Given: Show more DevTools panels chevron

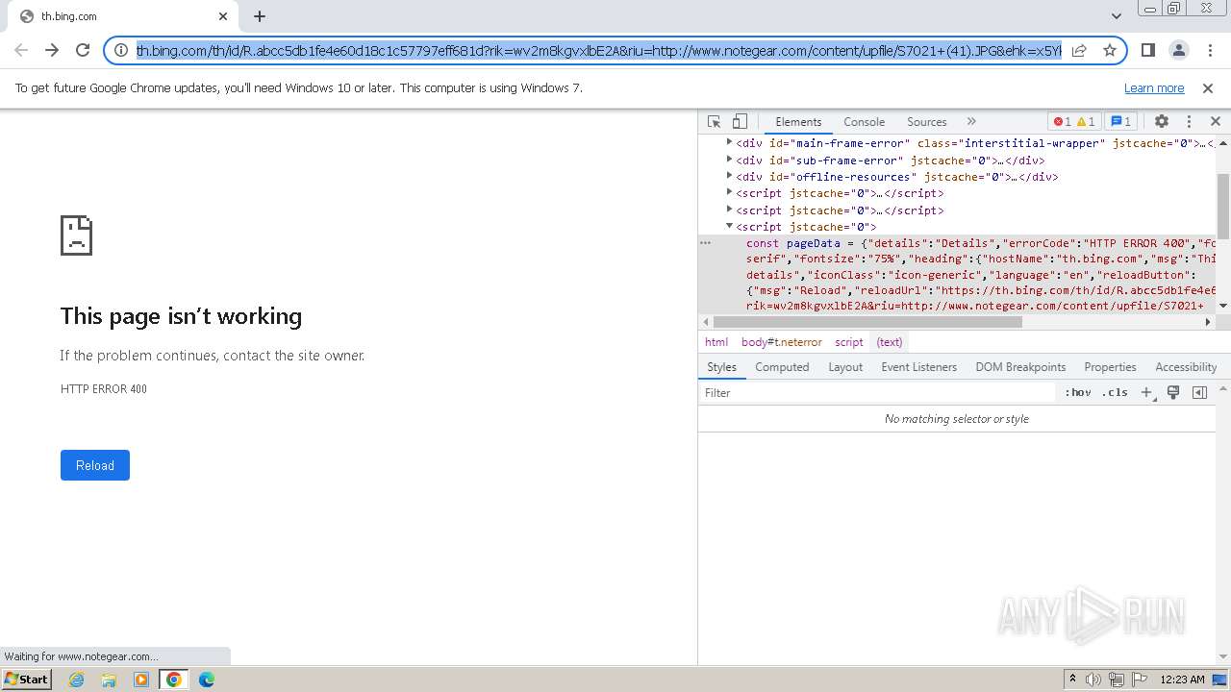Looking at the screenshot, I should [x=971, y=122].
